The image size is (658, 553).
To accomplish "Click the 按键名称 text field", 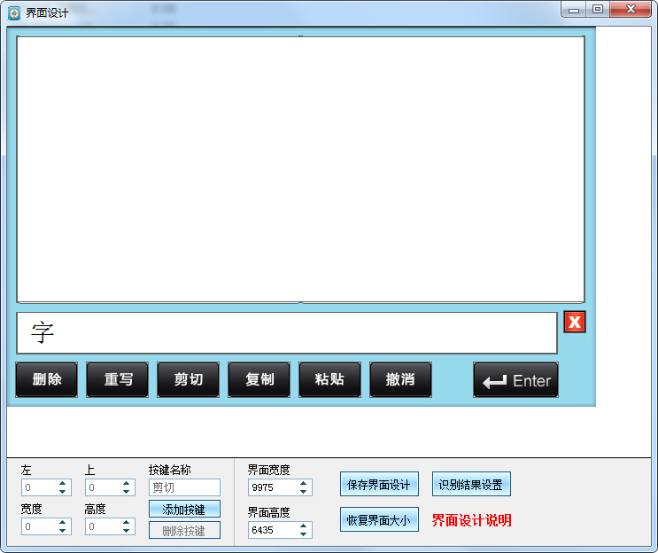I will [184, 487].
